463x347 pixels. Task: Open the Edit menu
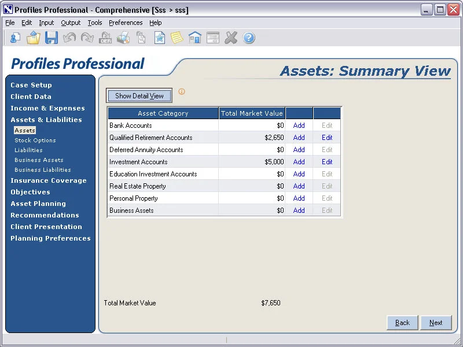[x=27, y=23]
